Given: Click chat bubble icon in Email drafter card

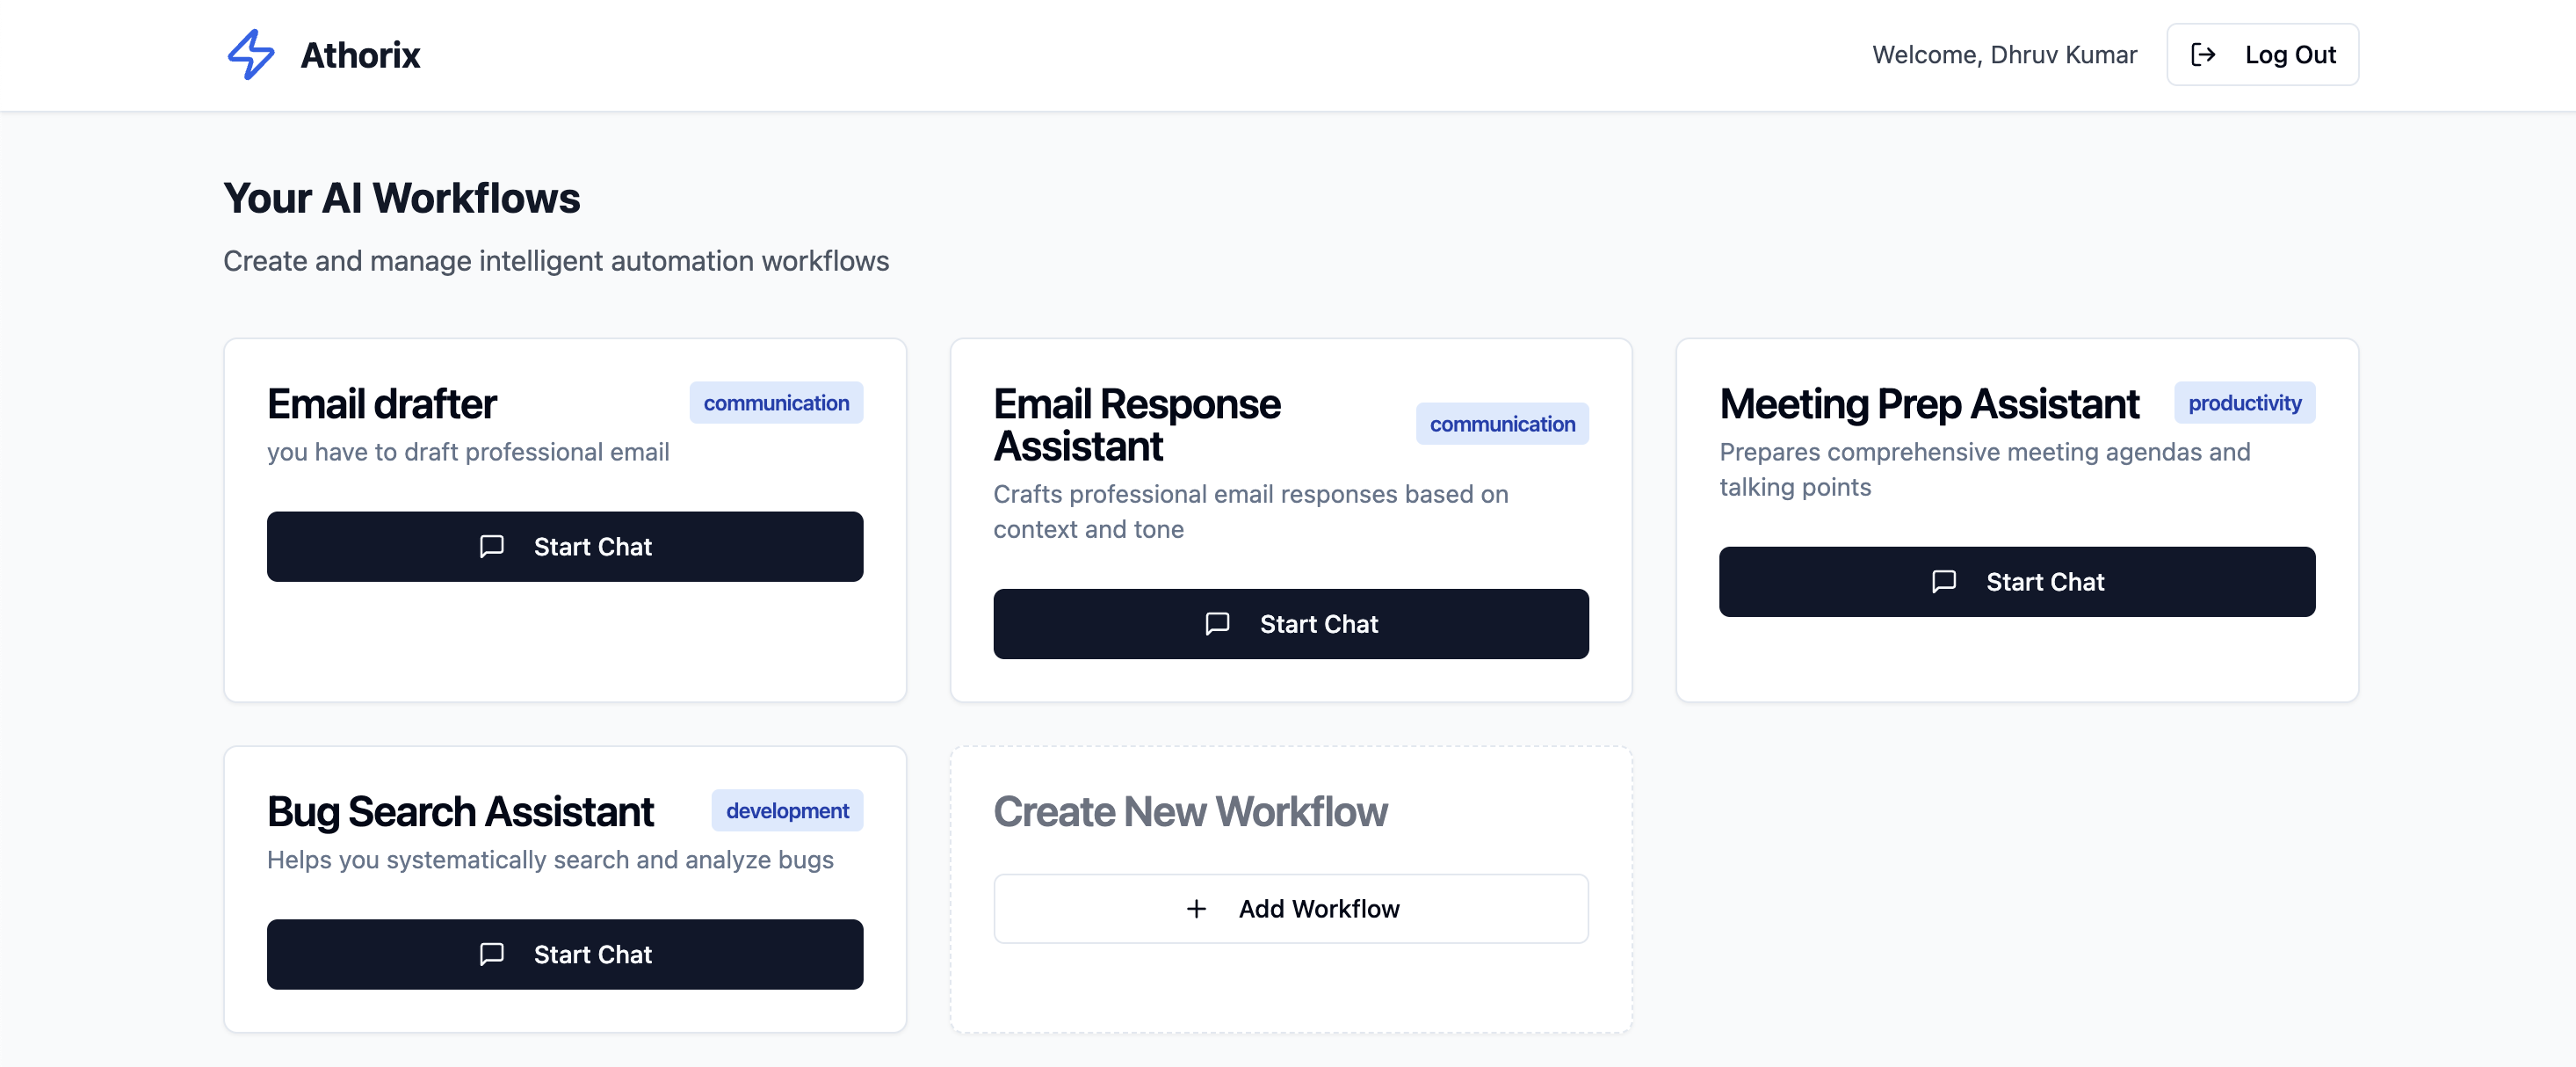Looking at the screenshot, I should pos(491,546).
